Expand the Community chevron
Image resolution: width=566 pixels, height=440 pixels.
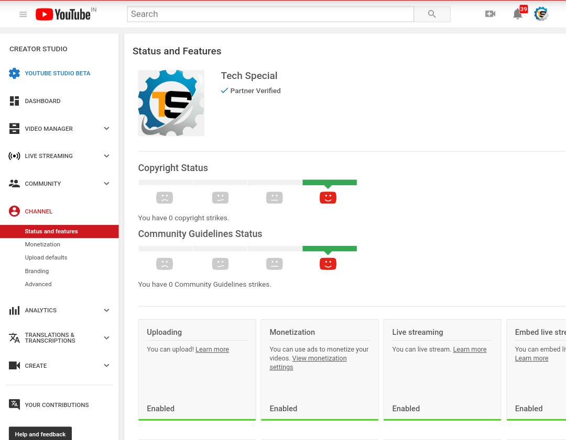pos(106,184)
